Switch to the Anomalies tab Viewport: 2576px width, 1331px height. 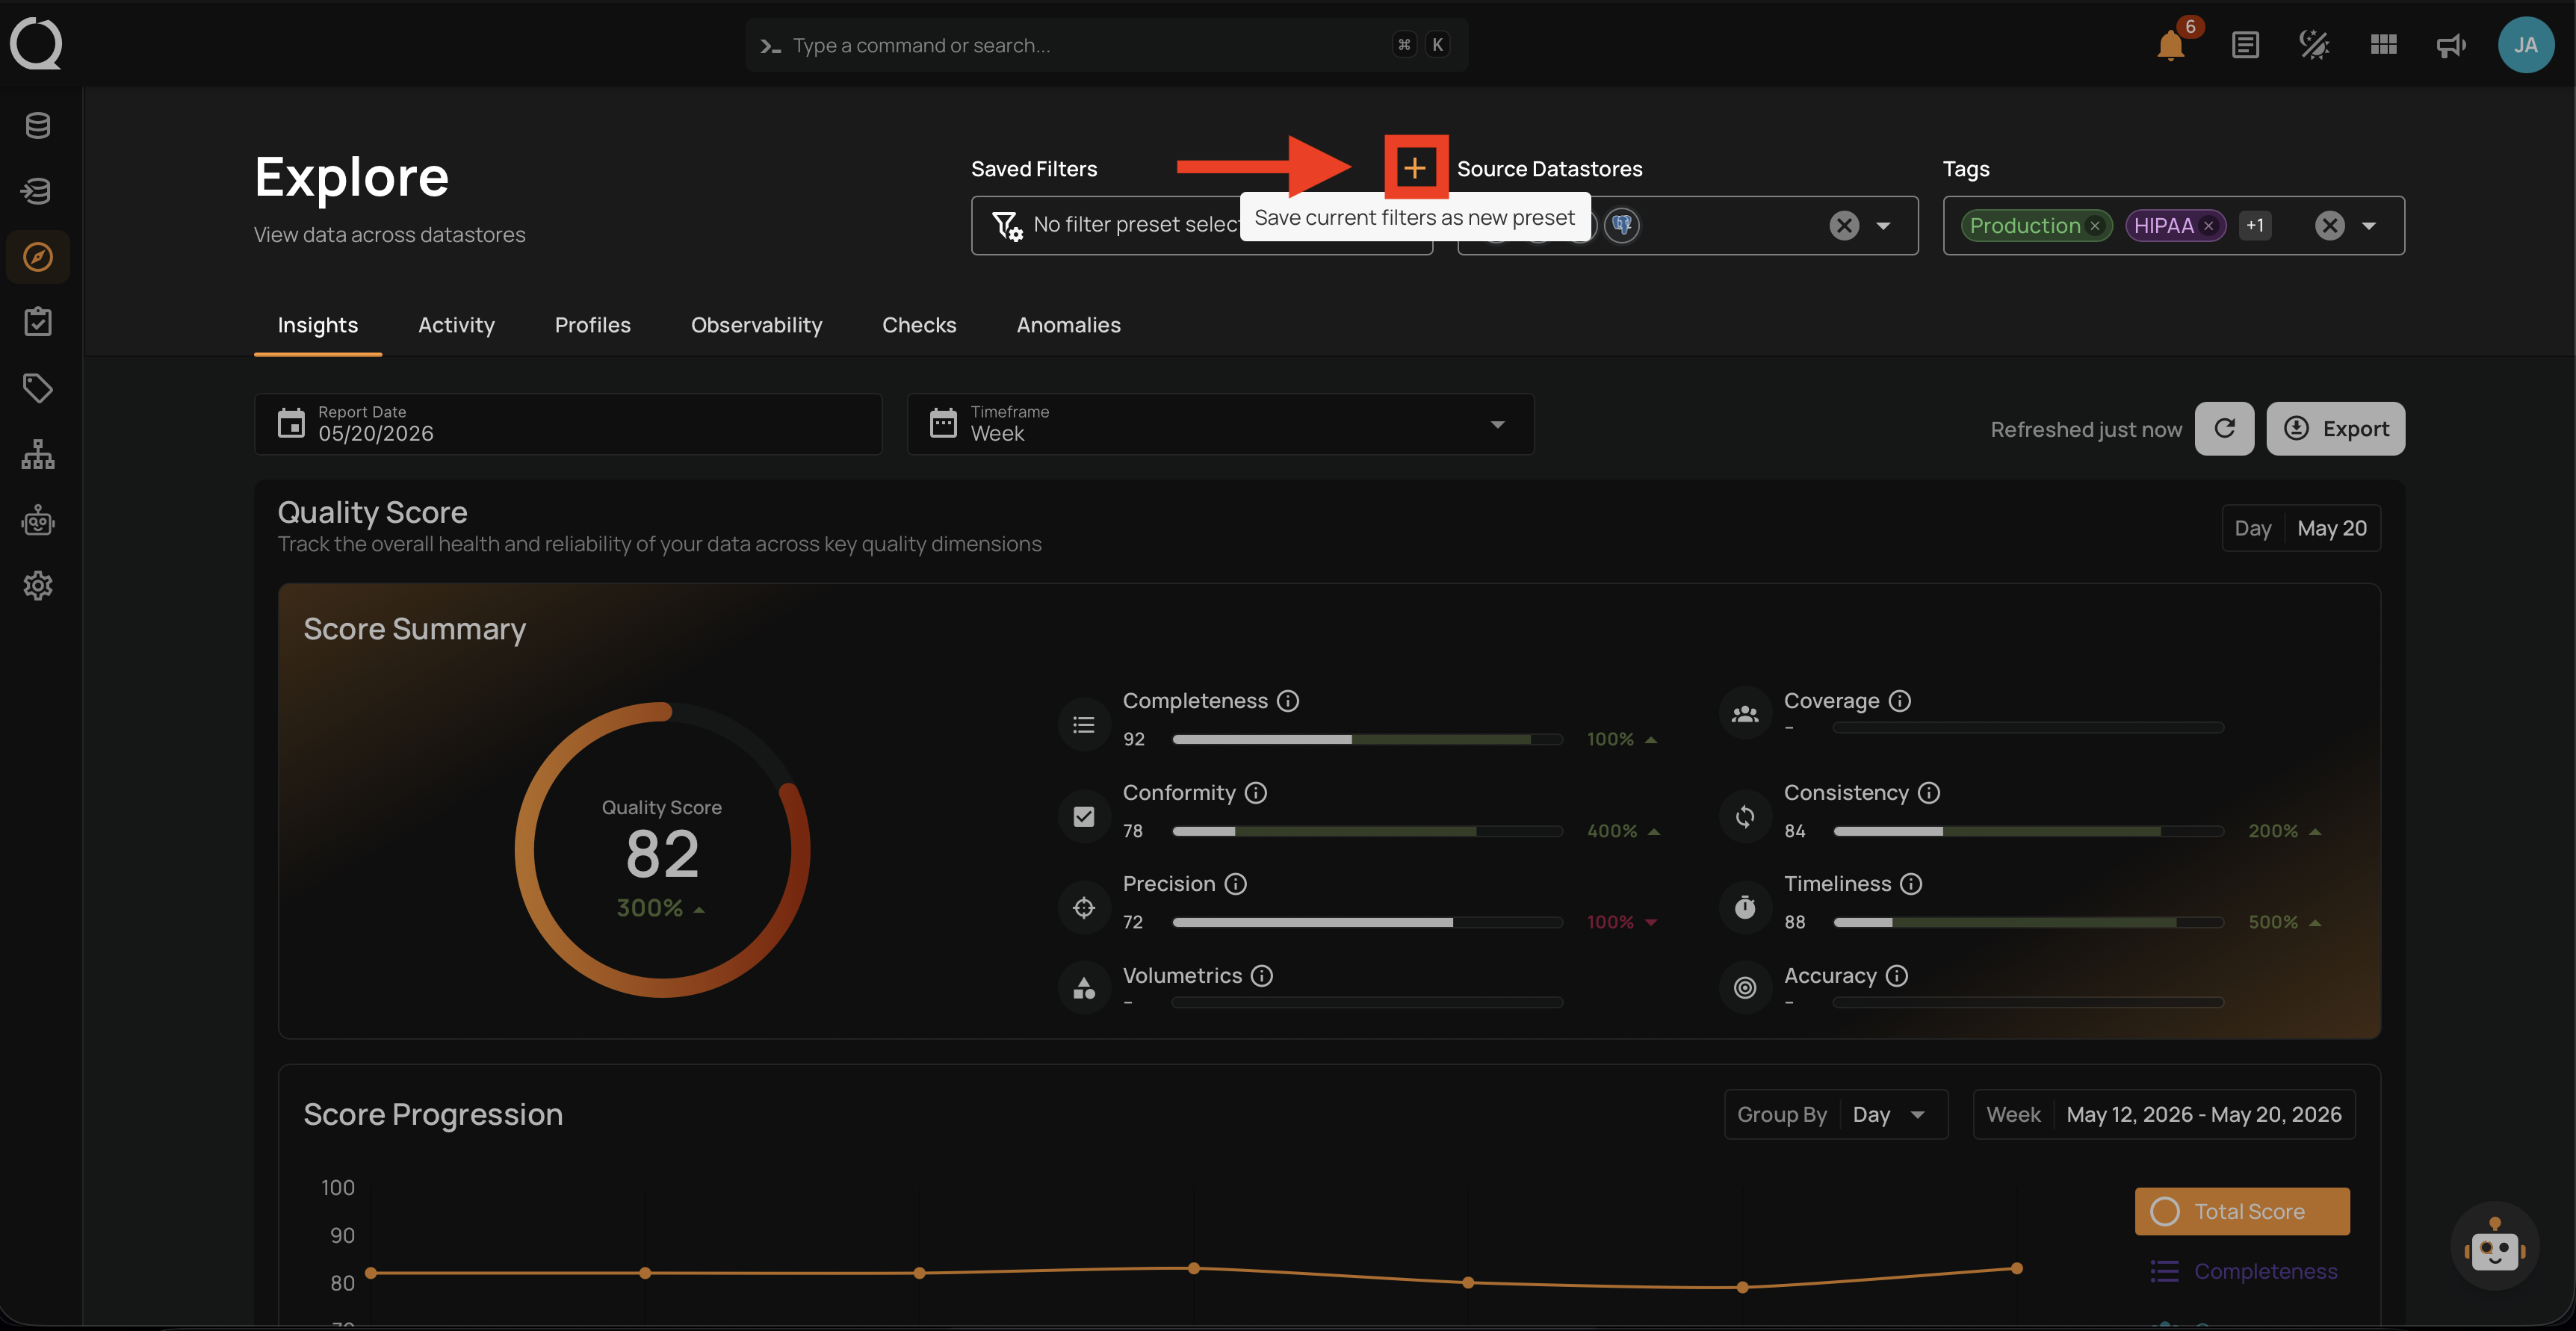(1068, 325)
